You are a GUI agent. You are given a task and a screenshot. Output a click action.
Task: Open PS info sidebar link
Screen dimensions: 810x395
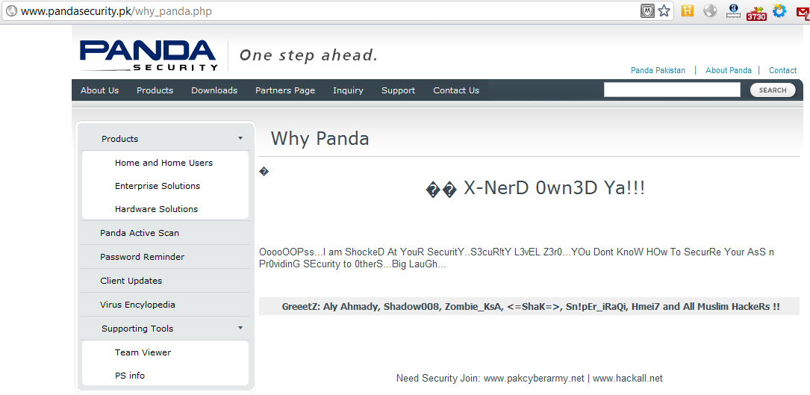click(130, 376)
